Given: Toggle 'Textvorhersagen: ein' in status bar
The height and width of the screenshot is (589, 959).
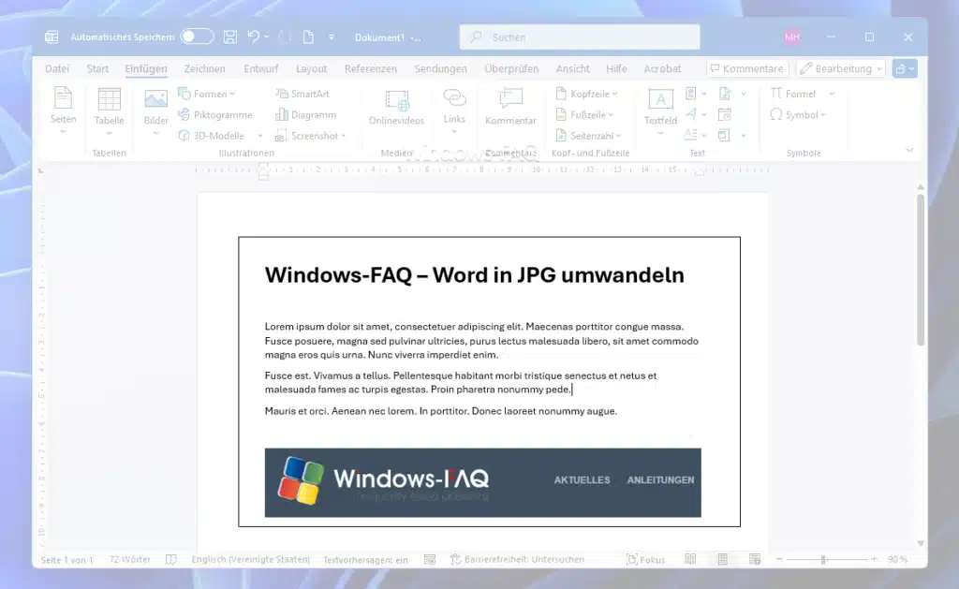Looking at the screenshot, I should (x=365, y=559).
